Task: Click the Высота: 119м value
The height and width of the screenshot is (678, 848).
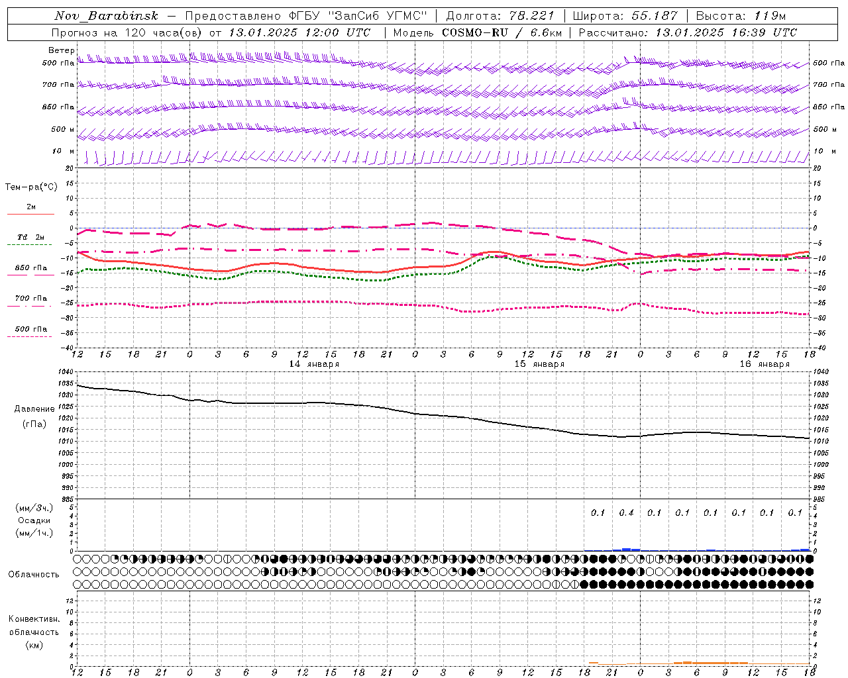Action: point(741,16)
